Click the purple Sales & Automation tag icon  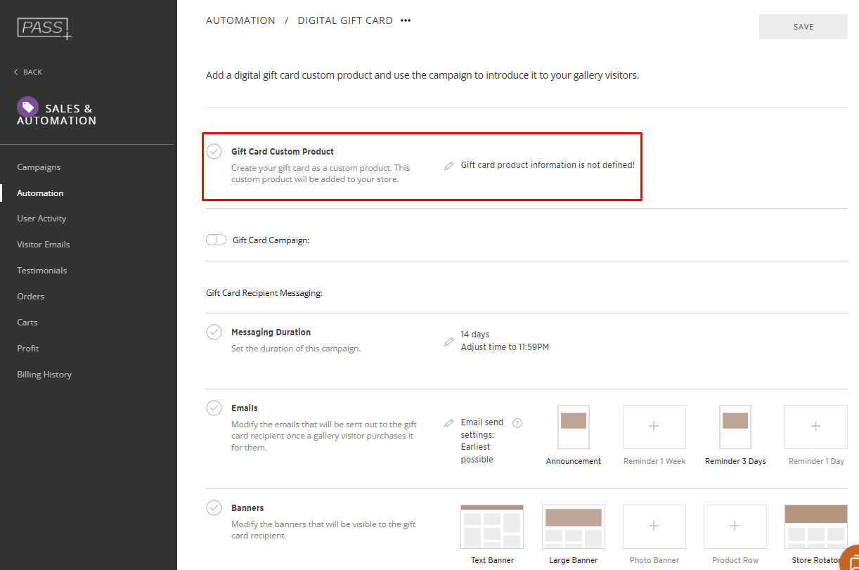click(x=27, y=107)
